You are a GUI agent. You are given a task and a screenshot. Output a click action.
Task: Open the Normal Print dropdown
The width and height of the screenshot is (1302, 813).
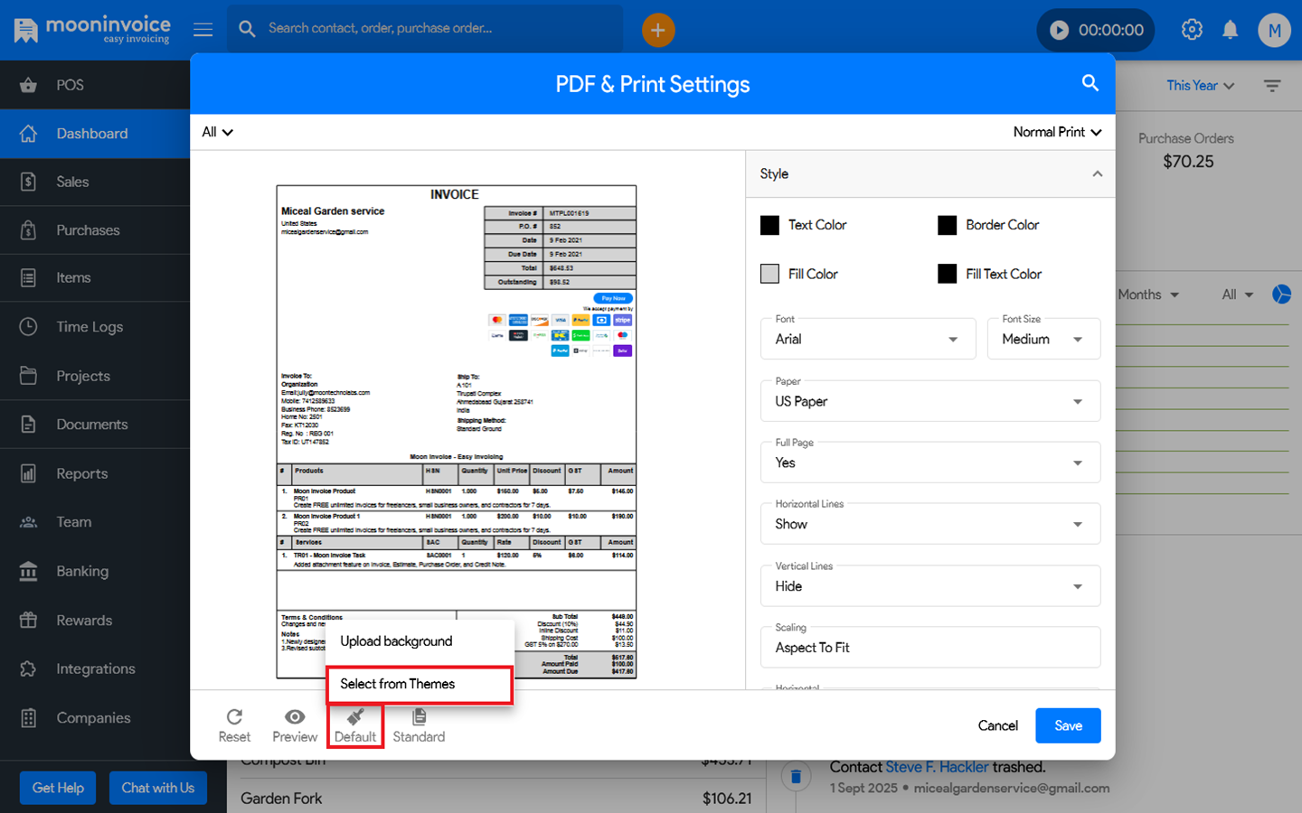1057,132
